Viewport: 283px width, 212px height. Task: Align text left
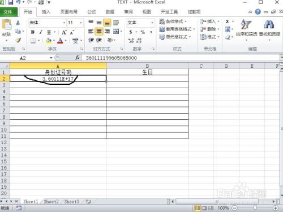click(x=91, y=31)
